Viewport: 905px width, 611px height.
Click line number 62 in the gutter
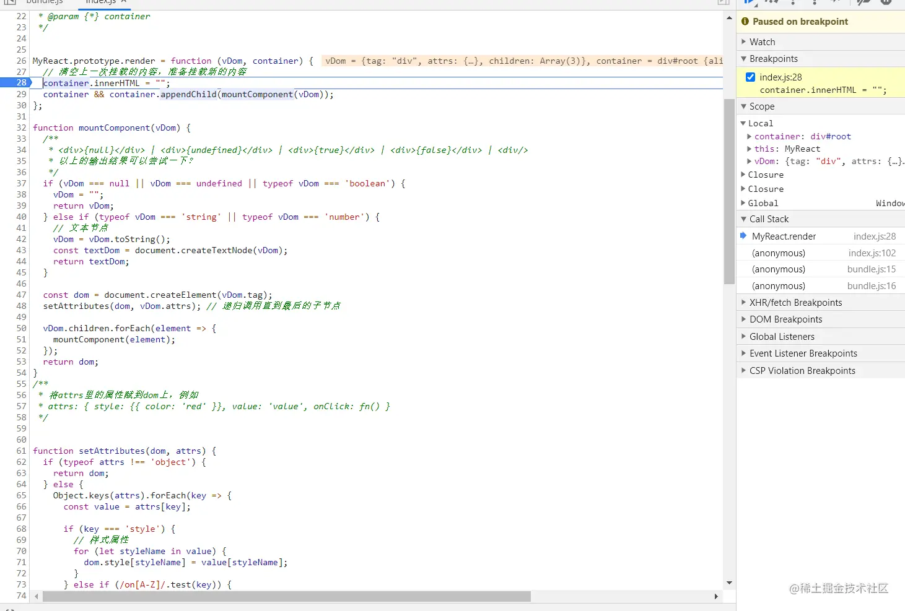tap(21, 462)
